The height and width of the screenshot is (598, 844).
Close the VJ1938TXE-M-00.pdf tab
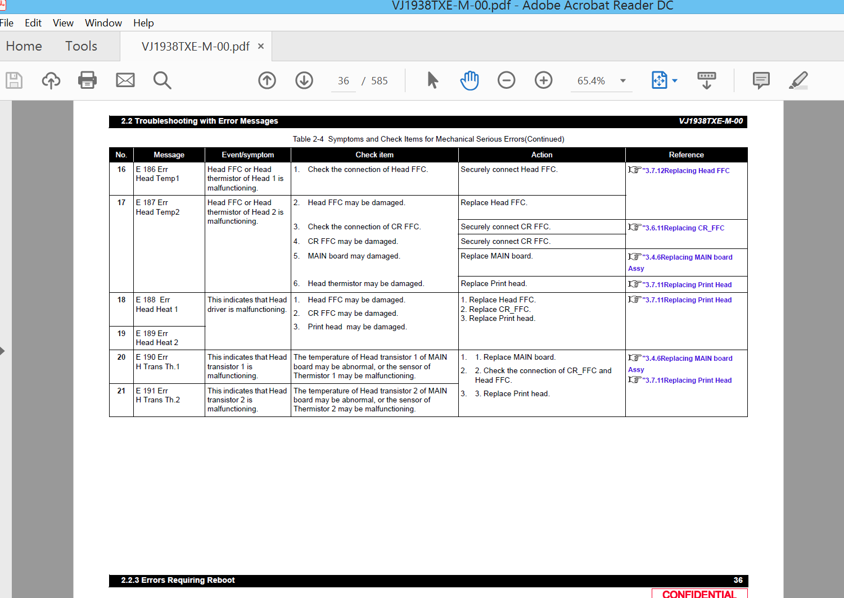[x=261, y=46]
